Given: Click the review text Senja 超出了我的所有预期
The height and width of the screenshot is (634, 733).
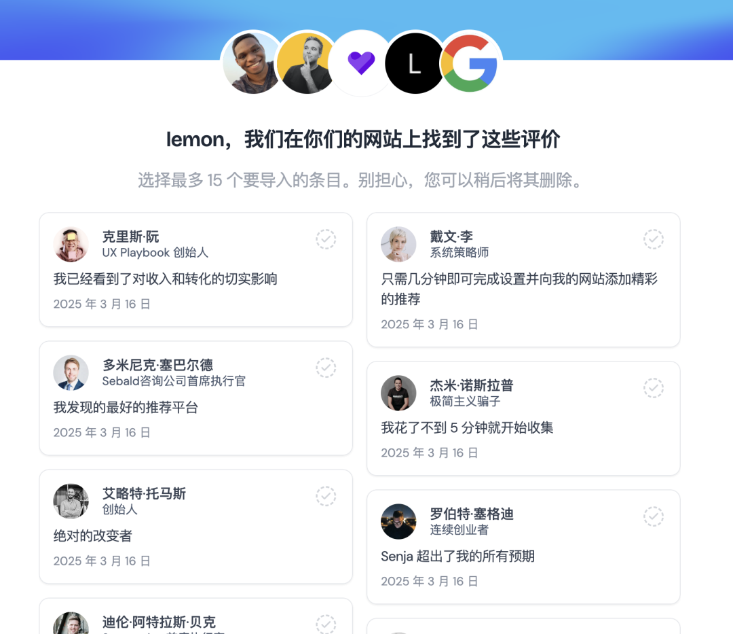Looking at the screenshot, I should coord(457,557).
